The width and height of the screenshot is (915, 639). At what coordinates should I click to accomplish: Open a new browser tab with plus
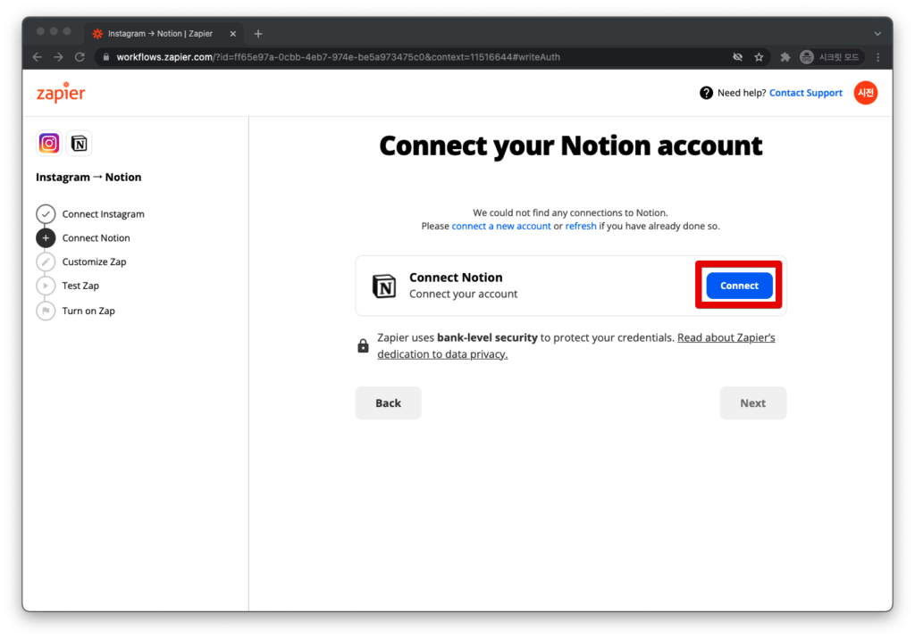(258, 34)
